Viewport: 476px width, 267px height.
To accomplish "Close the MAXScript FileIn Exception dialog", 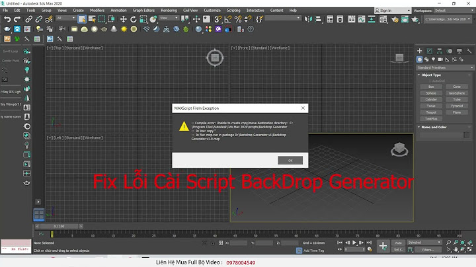I will point(303,108).
